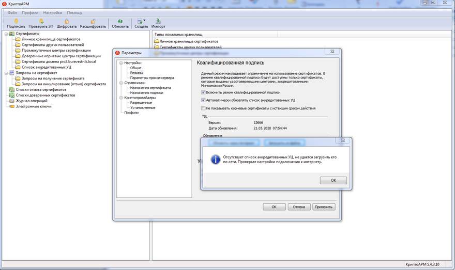Click the Обновить toolbar icon
This screenshot has width=455, height=270.
click(x=120, y=21)
